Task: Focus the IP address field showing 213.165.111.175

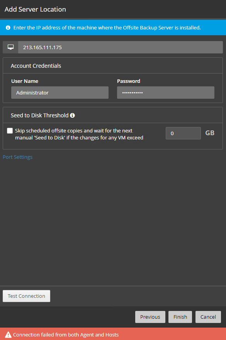Action: 121,47
